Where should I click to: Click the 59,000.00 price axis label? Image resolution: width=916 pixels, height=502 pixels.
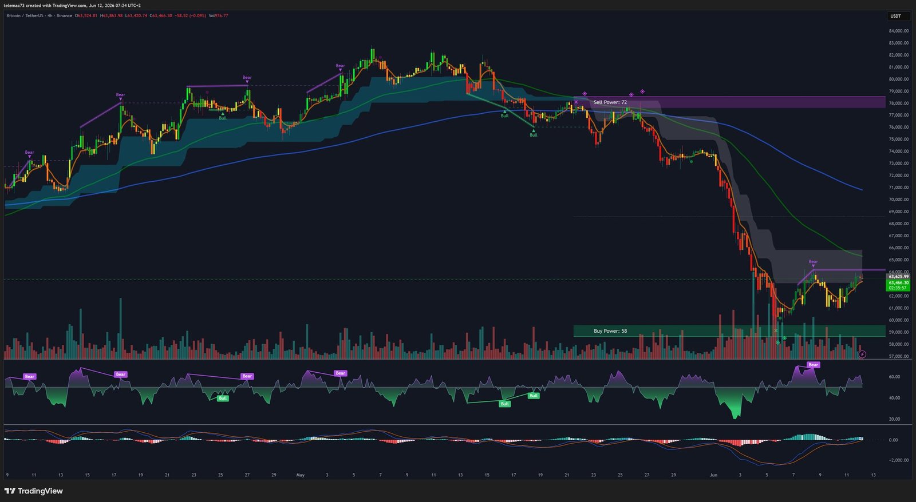pos(898,332)
